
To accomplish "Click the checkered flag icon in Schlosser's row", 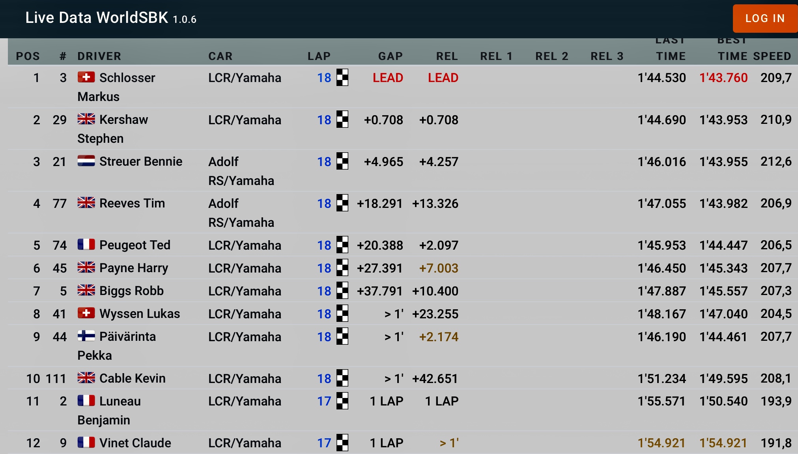I will (x=342, y=77).
